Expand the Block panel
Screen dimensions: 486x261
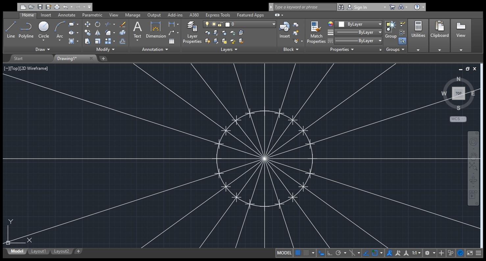291,49
